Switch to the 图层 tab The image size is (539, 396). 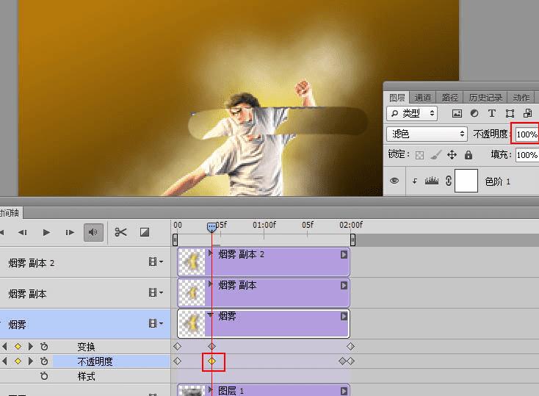397,98
